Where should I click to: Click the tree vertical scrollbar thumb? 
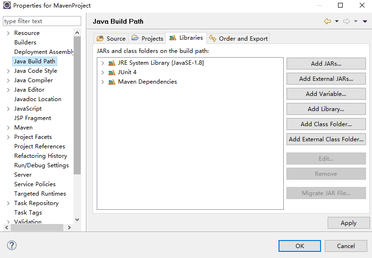[x=77, y=105]
